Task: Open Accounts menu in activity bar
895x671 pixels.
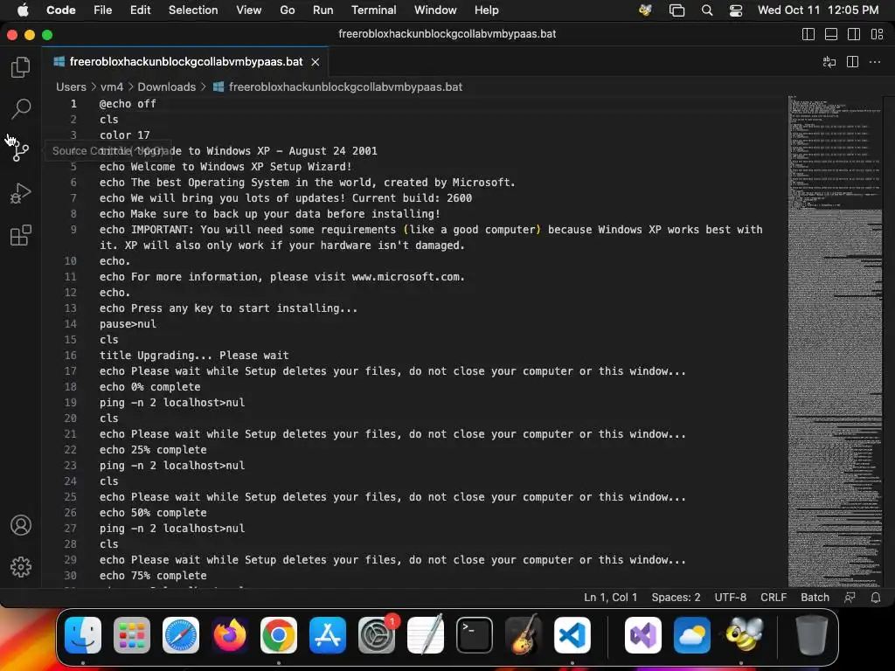Action: pos(21,525)
